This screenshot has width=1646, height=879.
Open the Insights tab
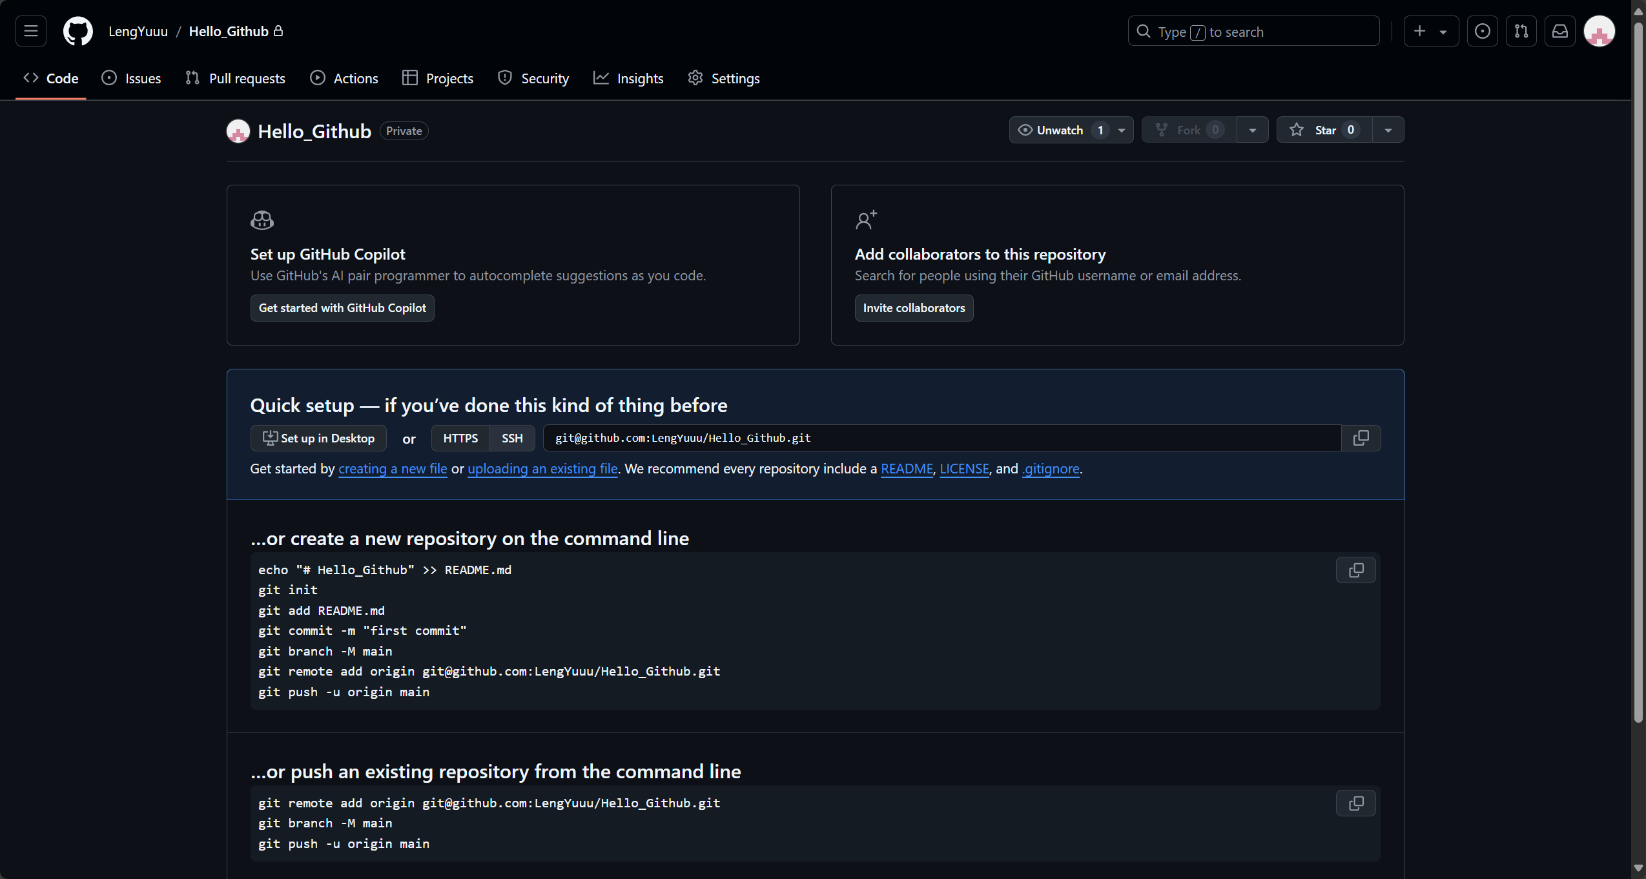pos(628,78)
